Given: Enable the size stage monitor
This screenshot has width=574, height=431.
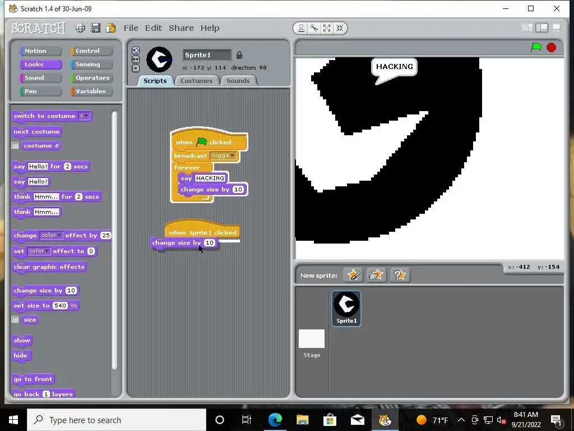Looking at the screenshot, I should 15,319.
